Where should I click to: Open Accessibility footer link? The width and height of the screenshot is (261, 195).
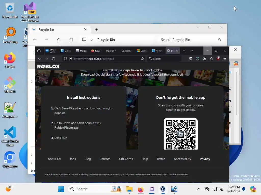pyautogui.click(x=182, y=159)
